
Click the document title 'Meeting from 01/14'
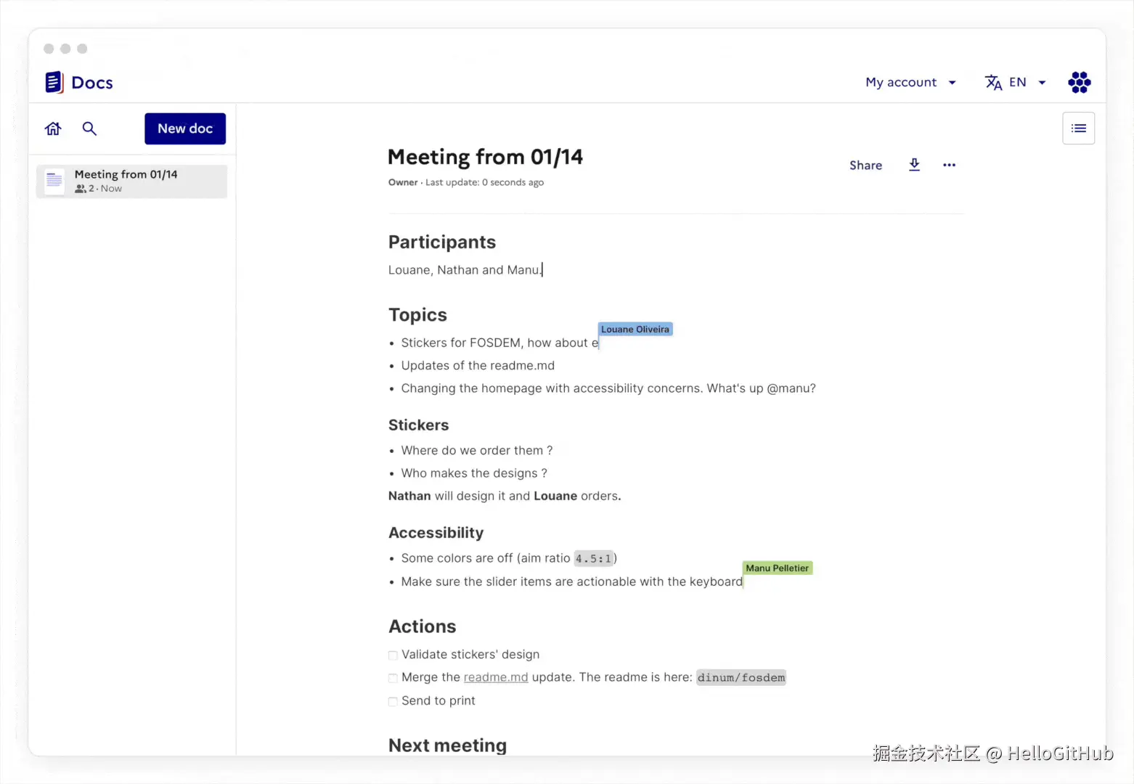tap(485, 157)
